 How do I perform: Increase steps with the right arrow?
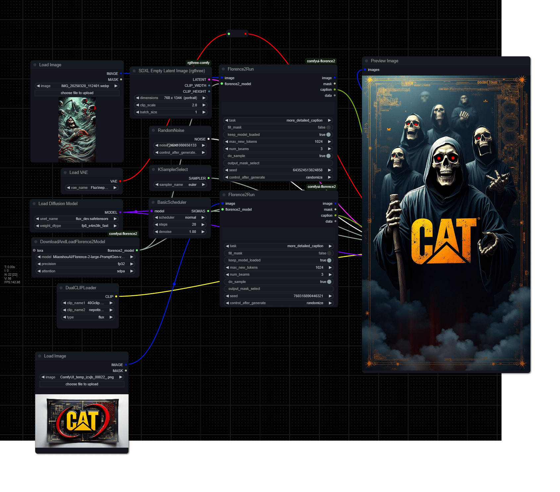click(x=203, y=225)
